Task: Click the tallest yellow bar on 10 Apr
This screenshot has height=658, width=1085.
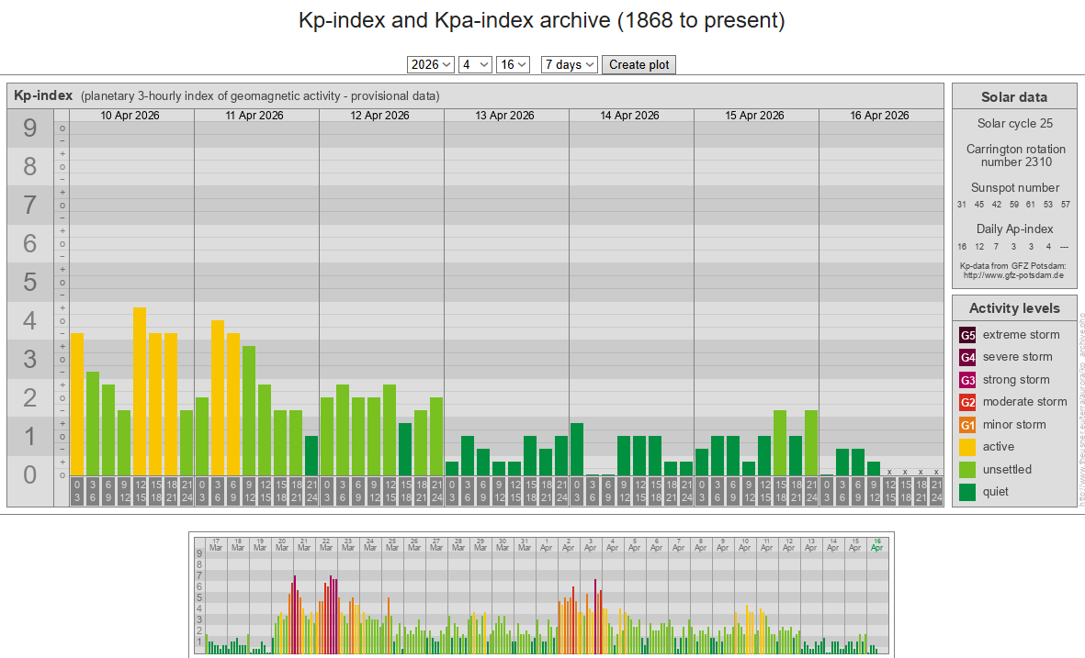Action: 140,391
